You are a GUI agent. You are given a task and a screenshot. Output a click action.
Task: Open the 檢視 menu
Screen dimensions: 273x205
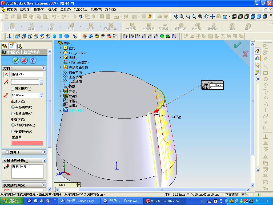(x=39, y=10)
